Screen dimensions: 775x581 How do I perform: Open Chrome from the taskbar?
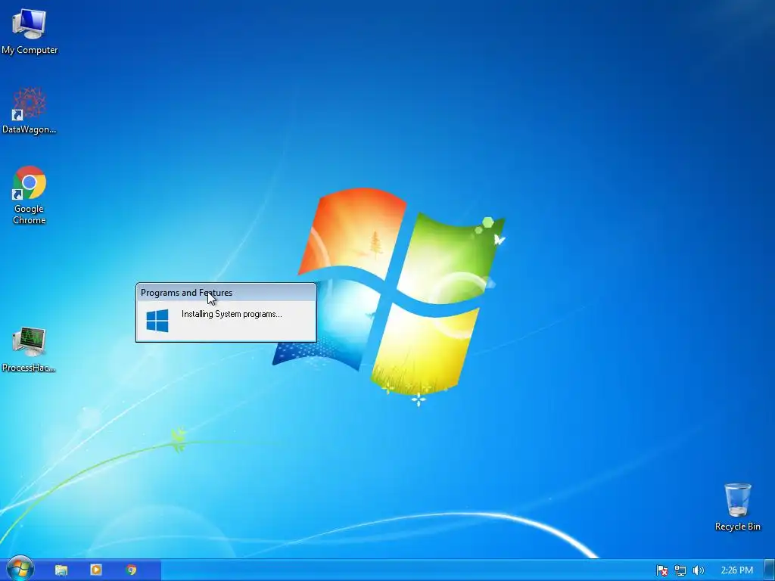pyautogui.click(x=131, y=570)
